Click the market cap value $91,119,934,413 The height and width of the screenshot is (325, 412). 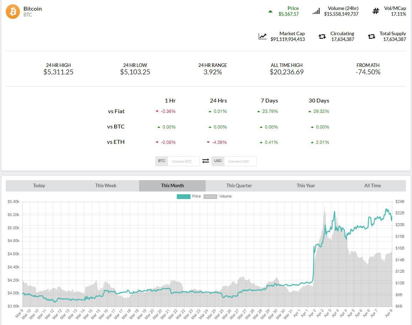point(288,39)
